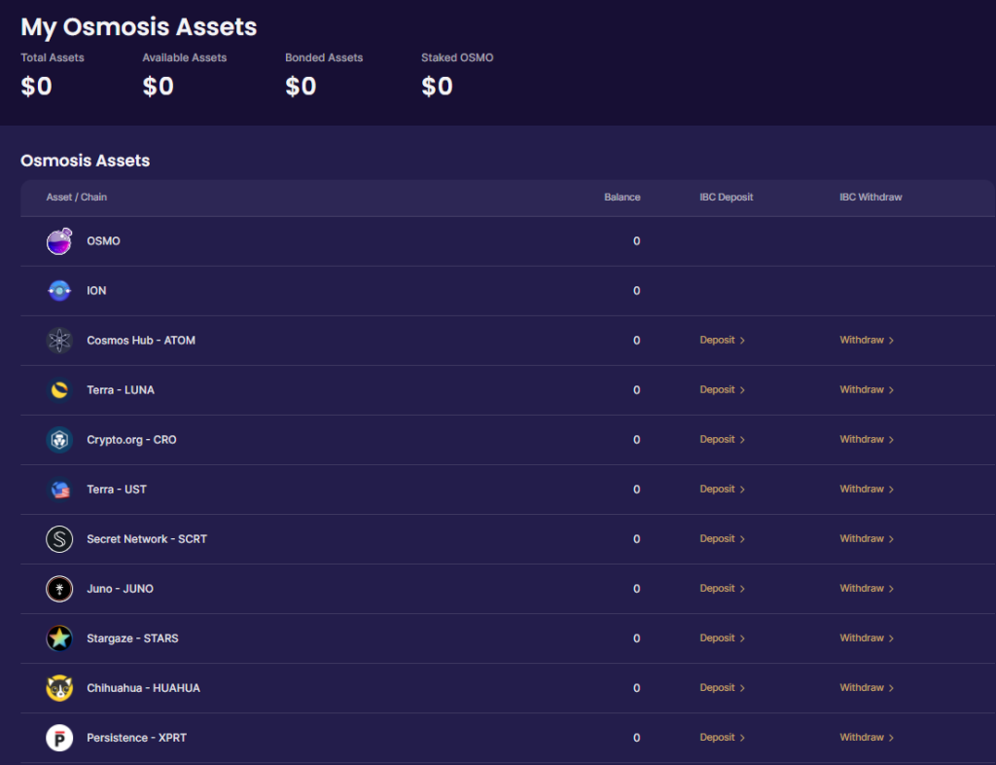Click the ION token icon
The image size is (996, 765).
(x=59, y=291)
